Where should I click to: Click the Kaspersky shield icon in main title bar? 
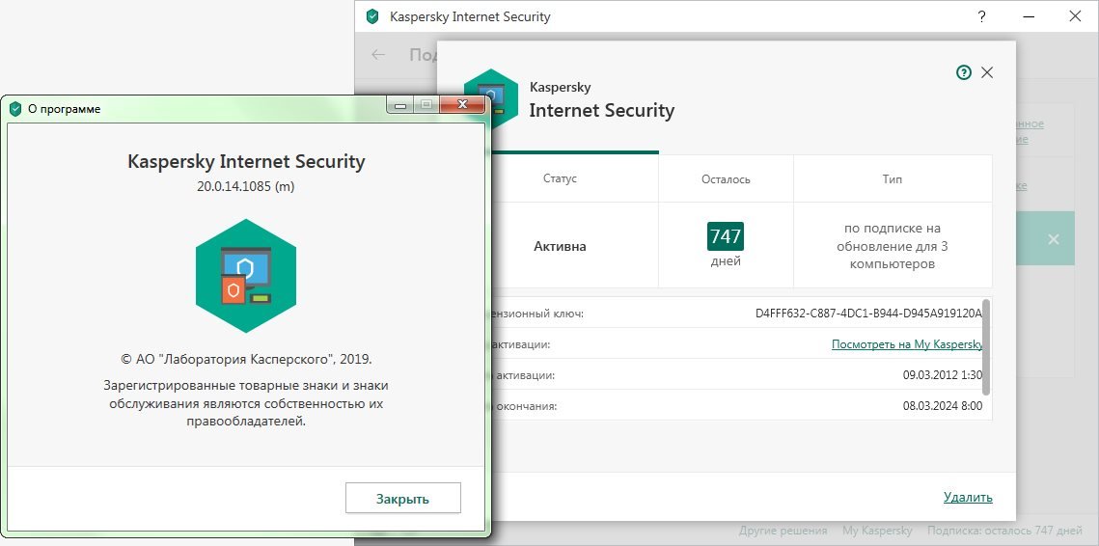point(372,16)
